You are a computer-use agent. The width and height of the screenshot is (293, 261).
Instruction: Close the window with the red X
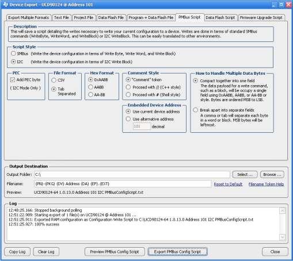288,5
